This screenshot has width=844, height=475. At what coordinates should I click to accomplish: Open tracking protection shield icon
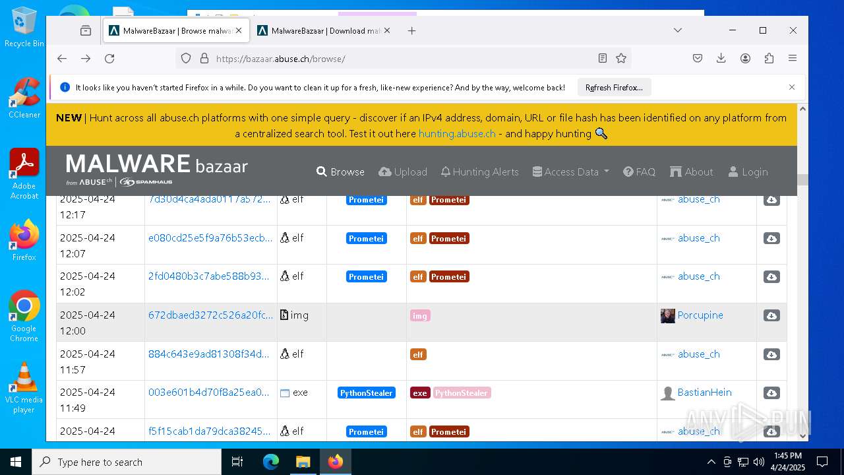(186, 58)
